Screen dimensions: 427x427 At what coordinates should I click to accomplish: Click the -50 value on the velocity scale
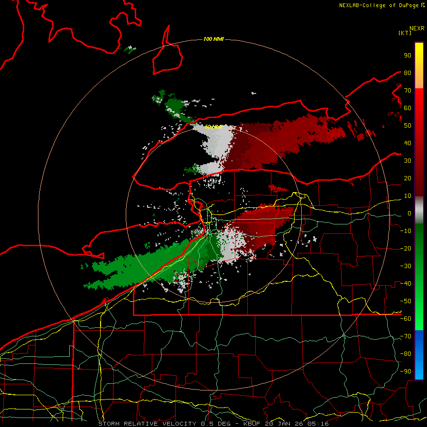click(x=406, y=301)
